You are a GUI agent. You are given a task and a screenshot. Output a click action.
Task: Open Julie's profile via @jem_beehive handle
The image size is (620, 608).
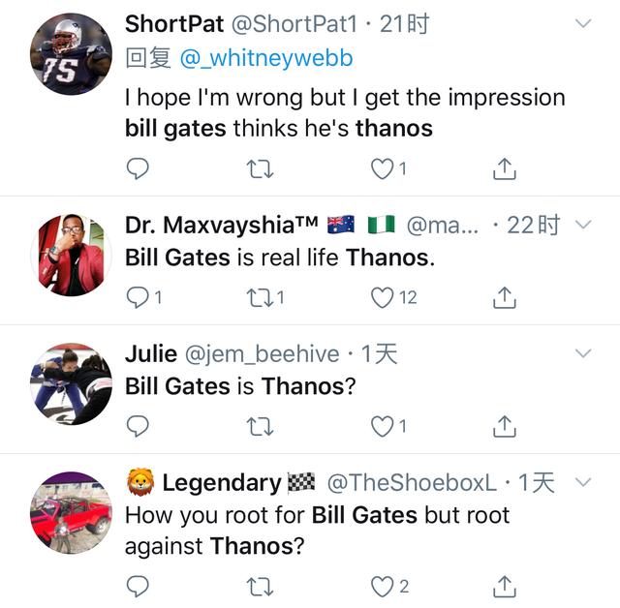click(x=262, y=354)
